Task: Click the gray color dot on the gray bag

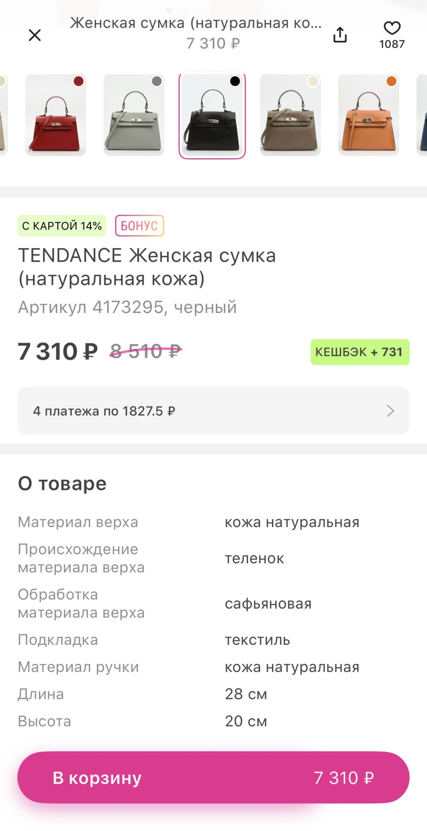Action: [156, 81]
